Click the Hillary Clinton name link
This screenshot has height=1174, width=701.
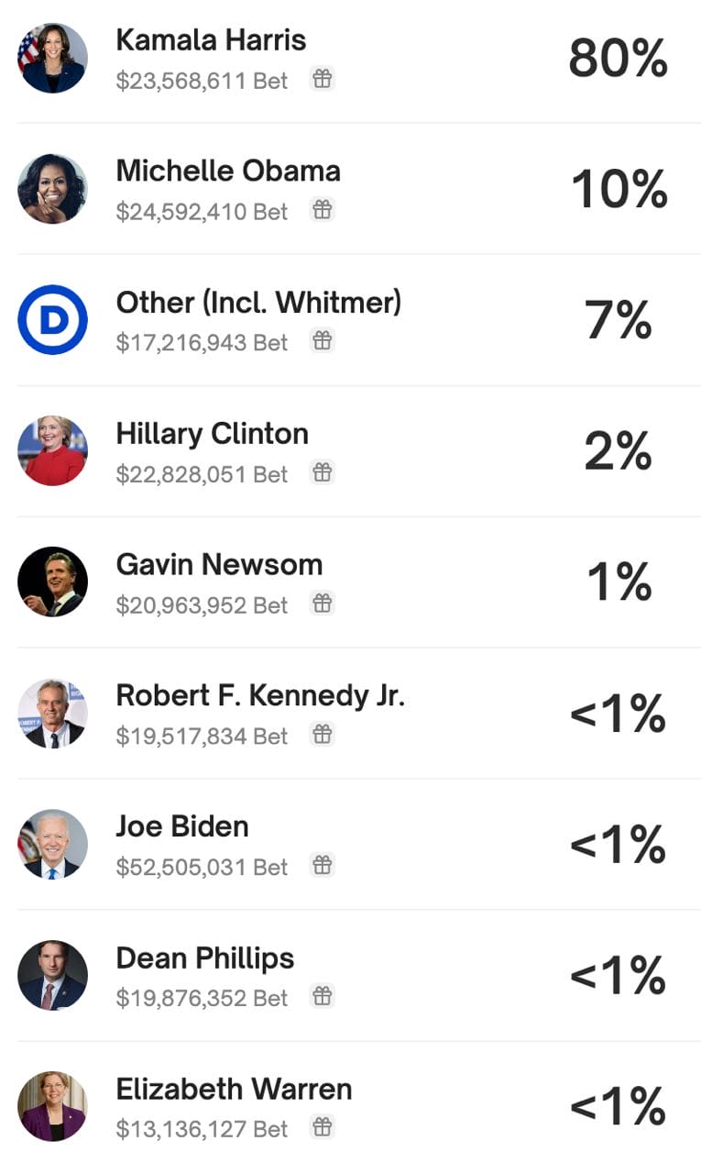click(211, 434)
